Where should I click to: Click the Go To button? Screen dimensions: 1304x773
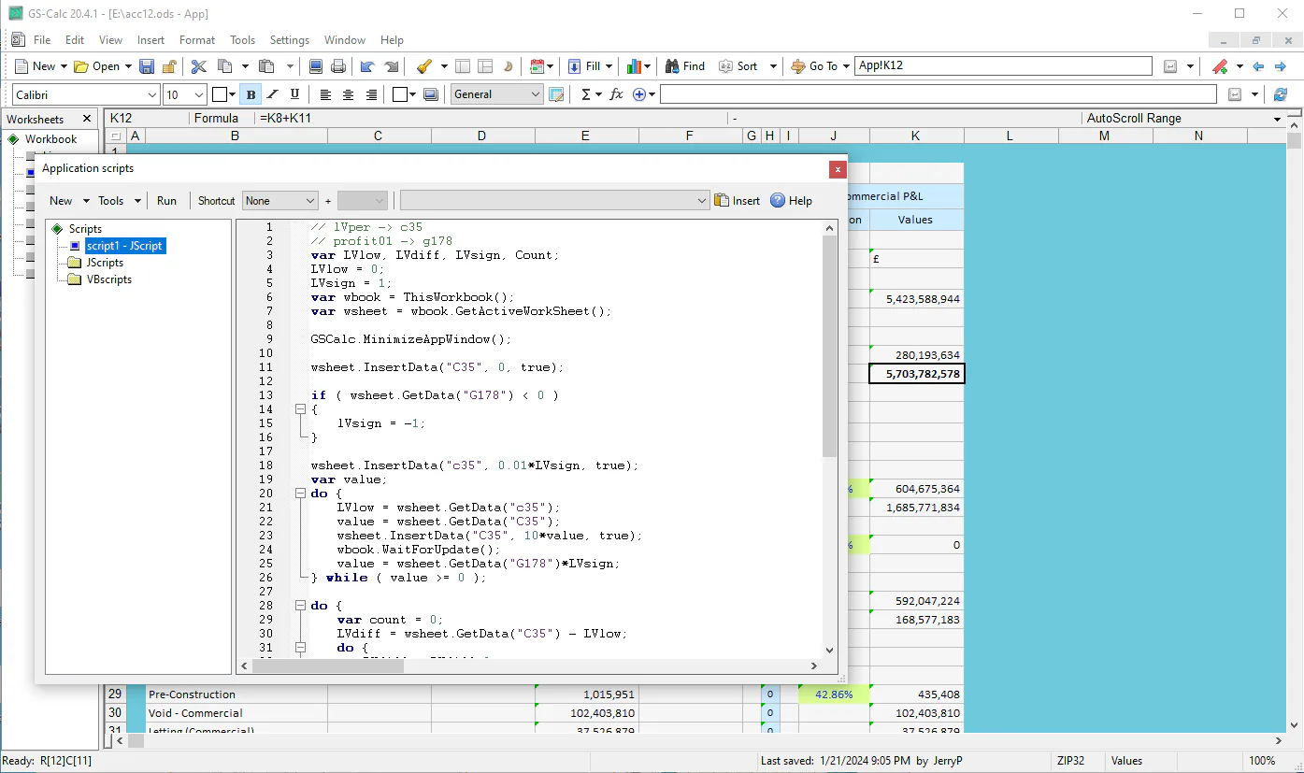(x=814, y=66)
